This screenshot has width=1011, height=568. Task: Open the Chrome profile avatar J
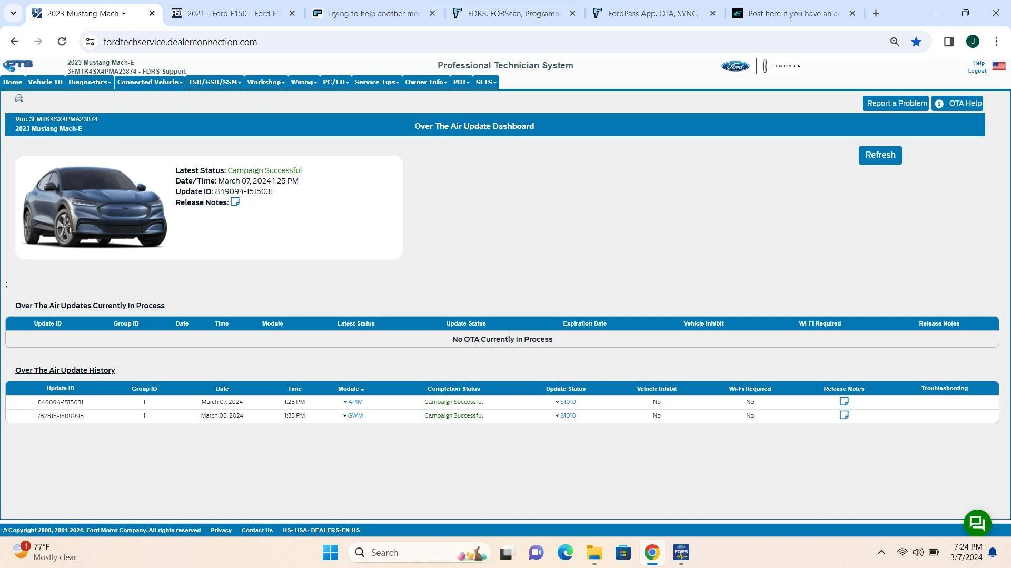973,42
